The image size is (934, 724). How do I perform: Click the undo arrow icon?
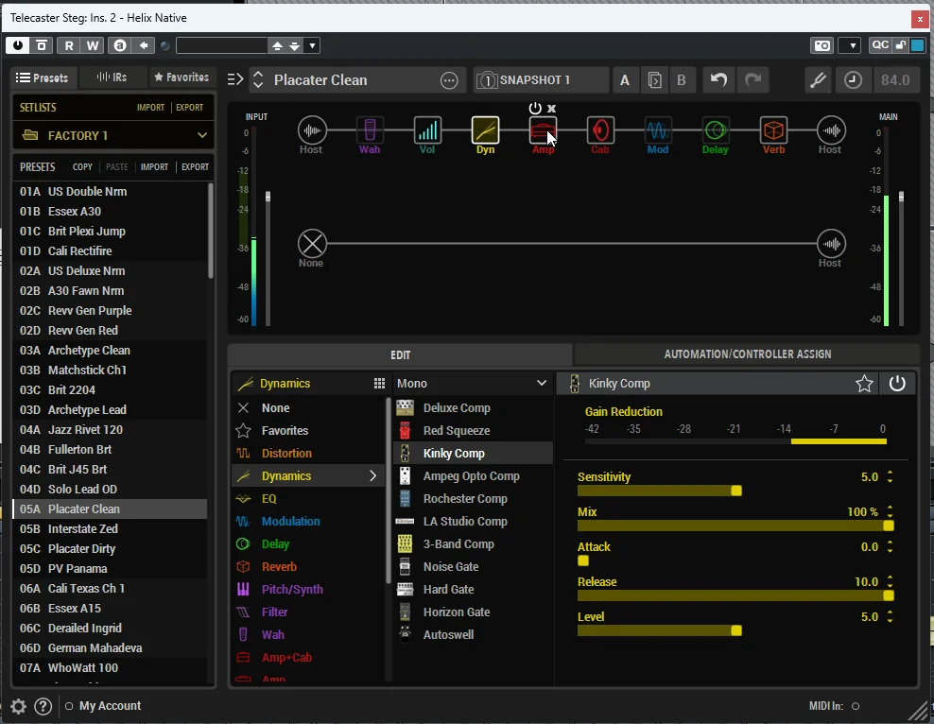[x=719, y=79]
